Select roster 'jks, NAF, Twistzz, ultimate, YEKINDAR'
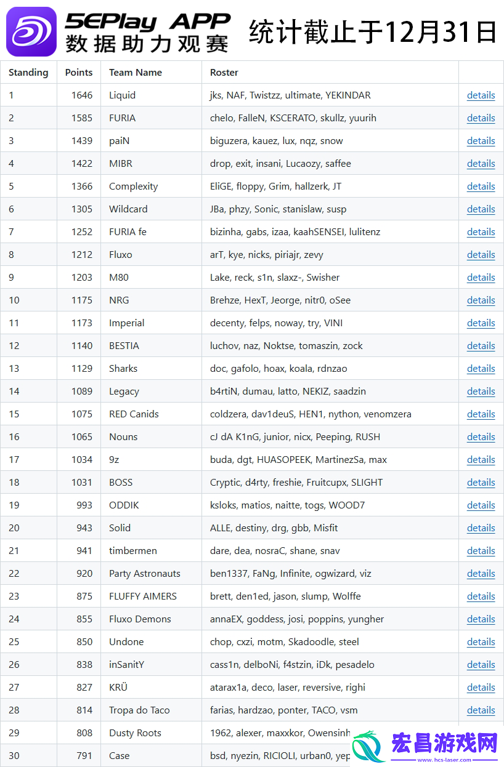This screenshot has height=767, width=504. [290, 95]
